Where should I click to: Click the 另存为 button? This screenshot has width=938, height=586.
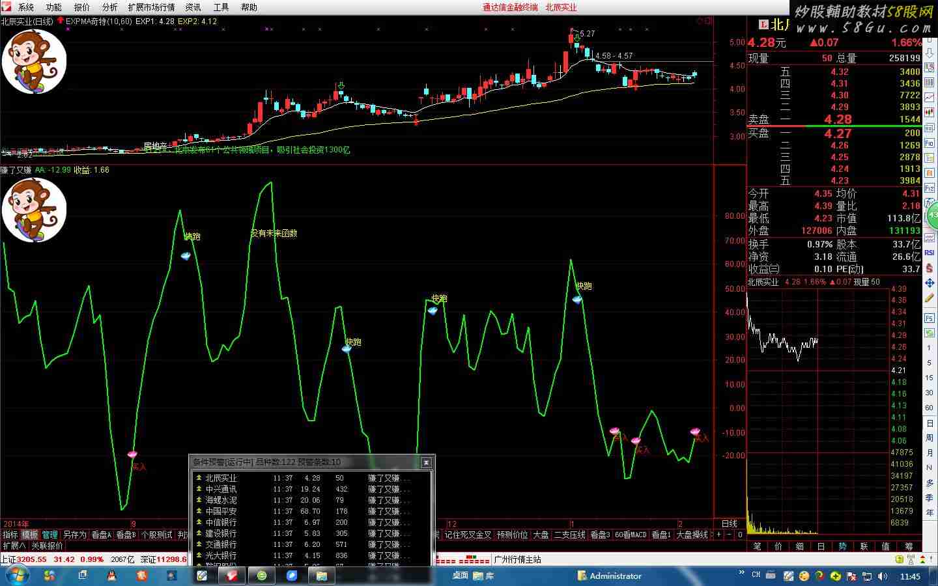click(x=75, y=535)
